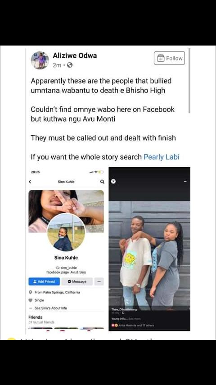The height and width of the screenshot is (385, 216).
Task: Click the Single relationship heart icon
Action: pyautogui.click(x=31, y=300)
